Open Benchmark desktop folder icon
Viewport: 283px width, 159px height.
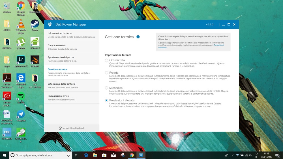35,8
